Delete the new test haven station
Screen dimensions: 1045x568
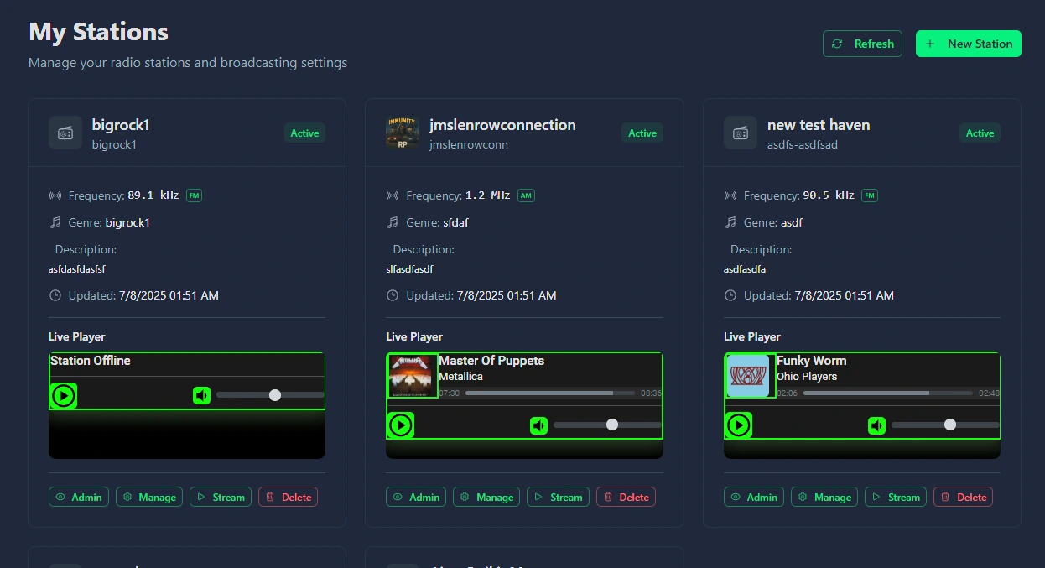964,497
